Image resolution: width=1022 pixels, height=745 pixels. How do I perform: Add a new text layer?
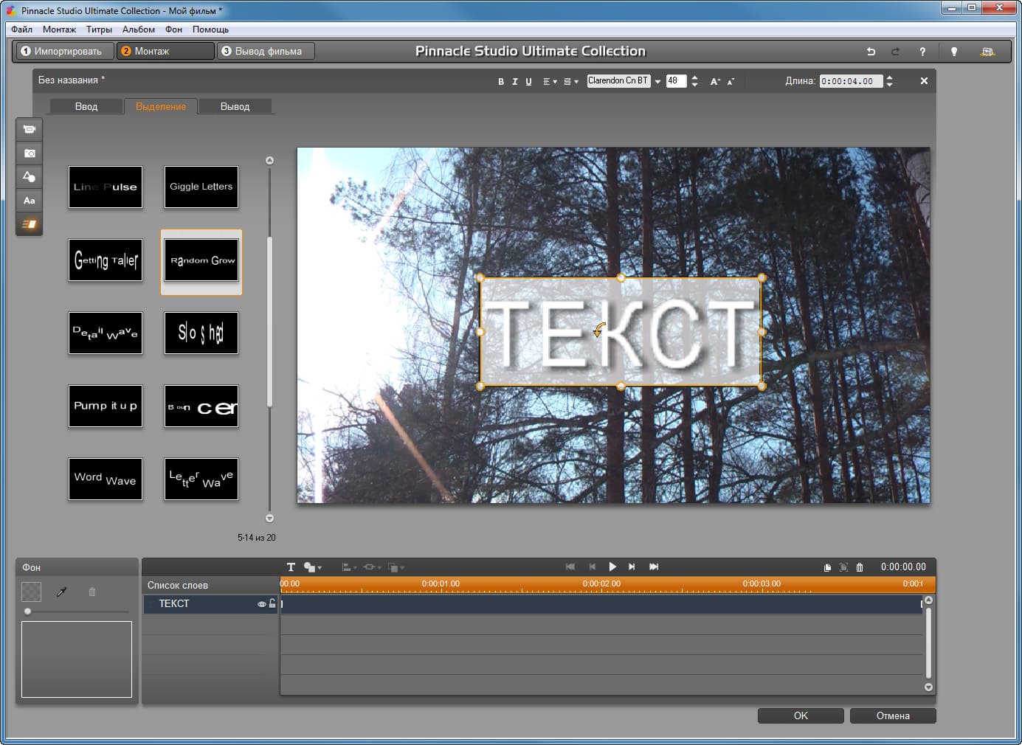(x=291, y=567)
